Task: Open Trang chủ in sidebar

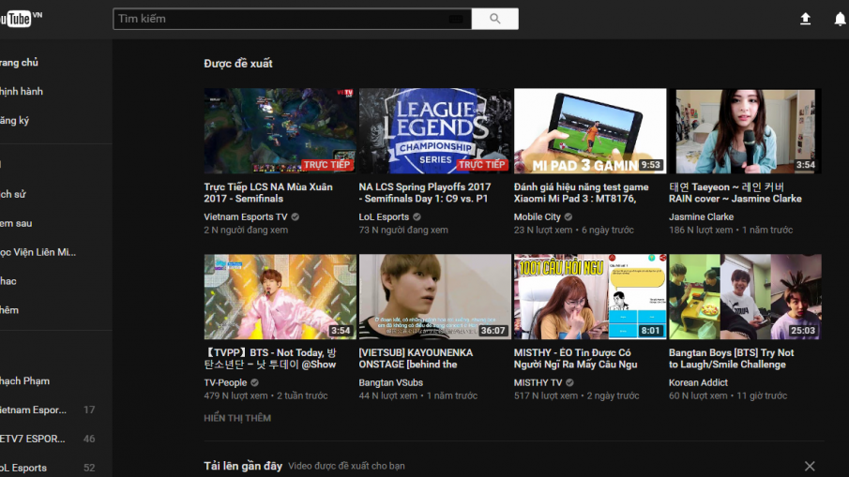Action: click(19, 62)
